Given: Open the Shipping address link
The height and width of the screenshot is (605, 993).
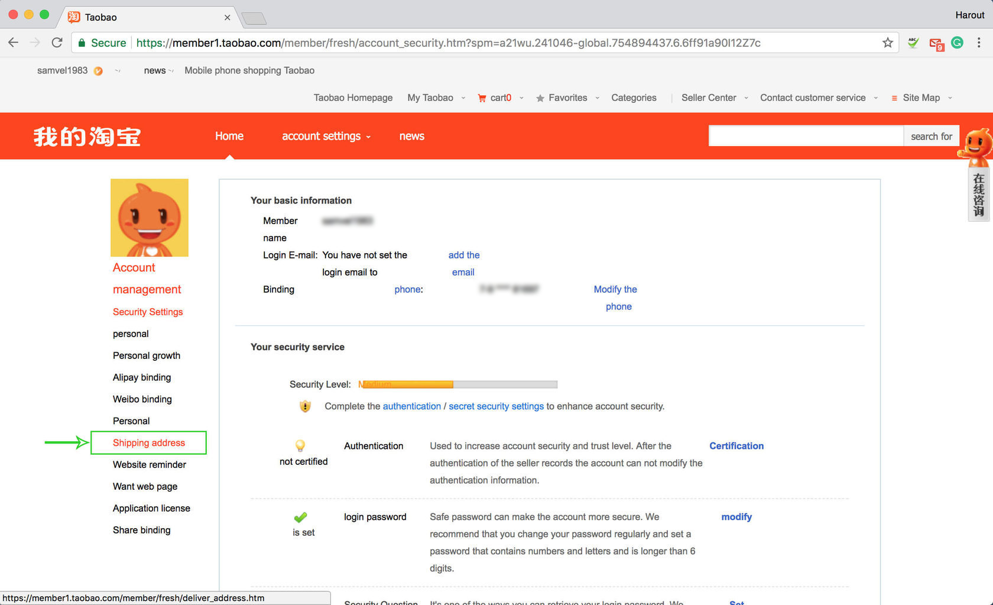Looking at the screenshot, I should (x=148, y=442).
